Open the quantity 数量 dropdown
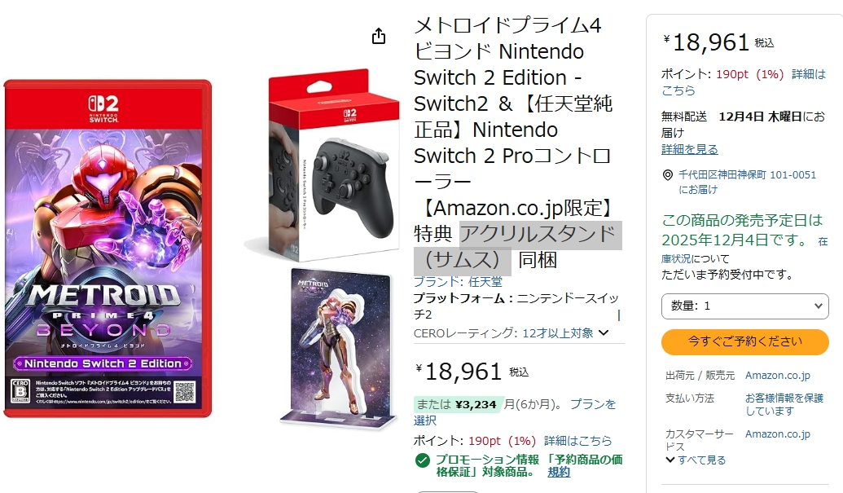The width and height of the screenshot is (843, 493). pos(744,306)
